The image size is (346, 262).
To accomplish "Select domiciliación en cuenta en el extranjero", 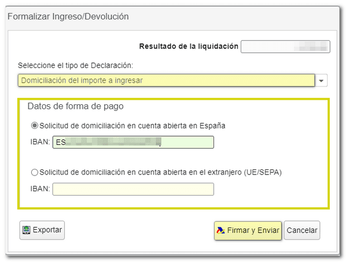I will tap(35, 172).
